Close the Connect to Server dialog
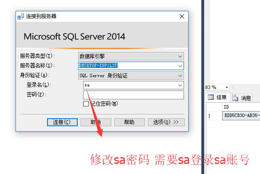The width and height of the screenshot is (260, 174). coord(182,16)
